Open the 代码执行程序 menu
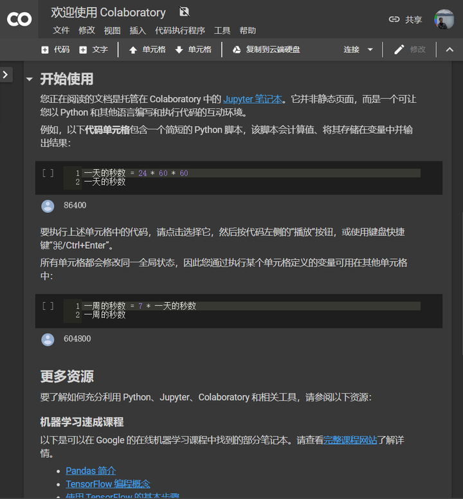The width and height of the screenshot is (463, 499). coord(180,31)
